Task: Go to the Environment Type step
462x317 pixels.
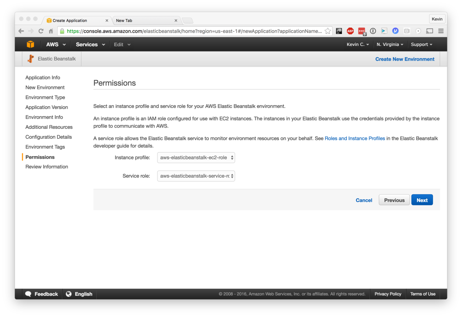Action: (45, 97)
